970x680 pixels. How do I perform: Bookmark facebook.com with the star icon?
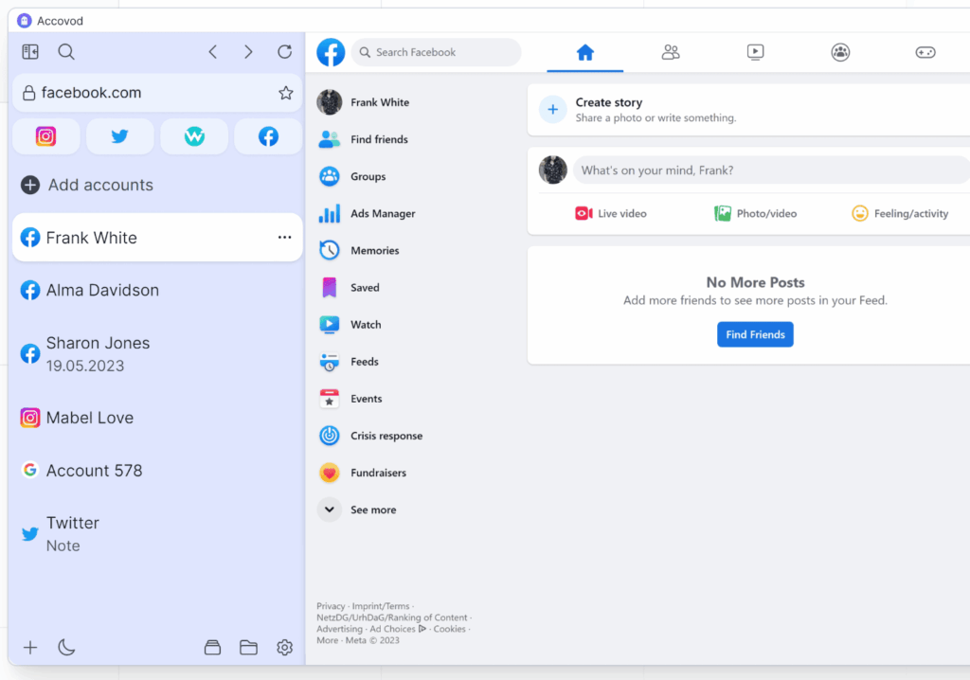click(286, 93)
